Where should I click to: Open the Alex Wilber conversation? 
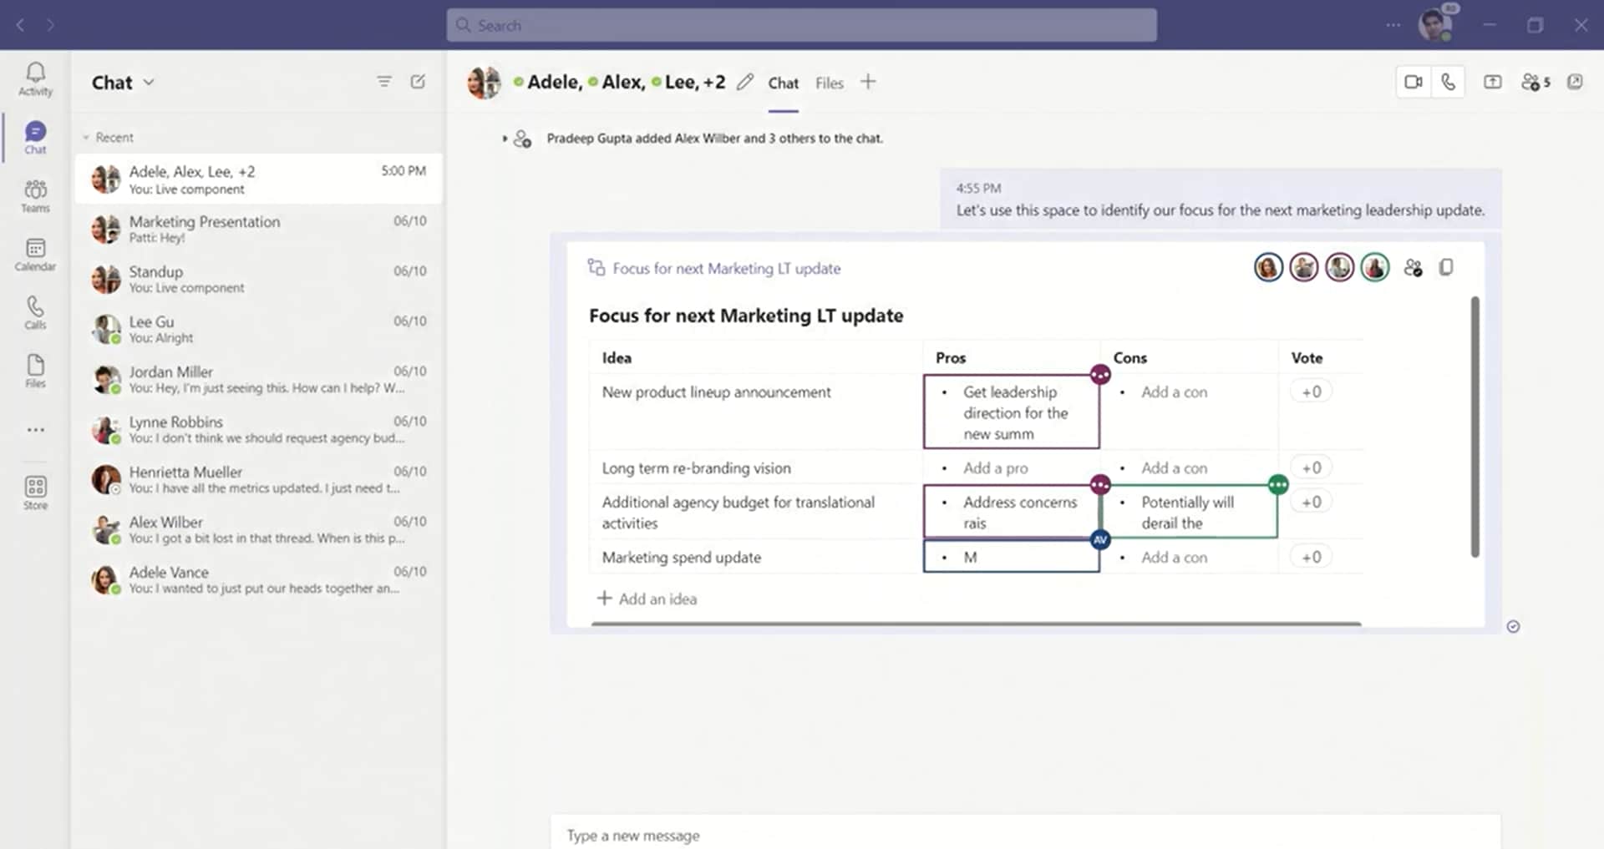(x=258, y=529)
